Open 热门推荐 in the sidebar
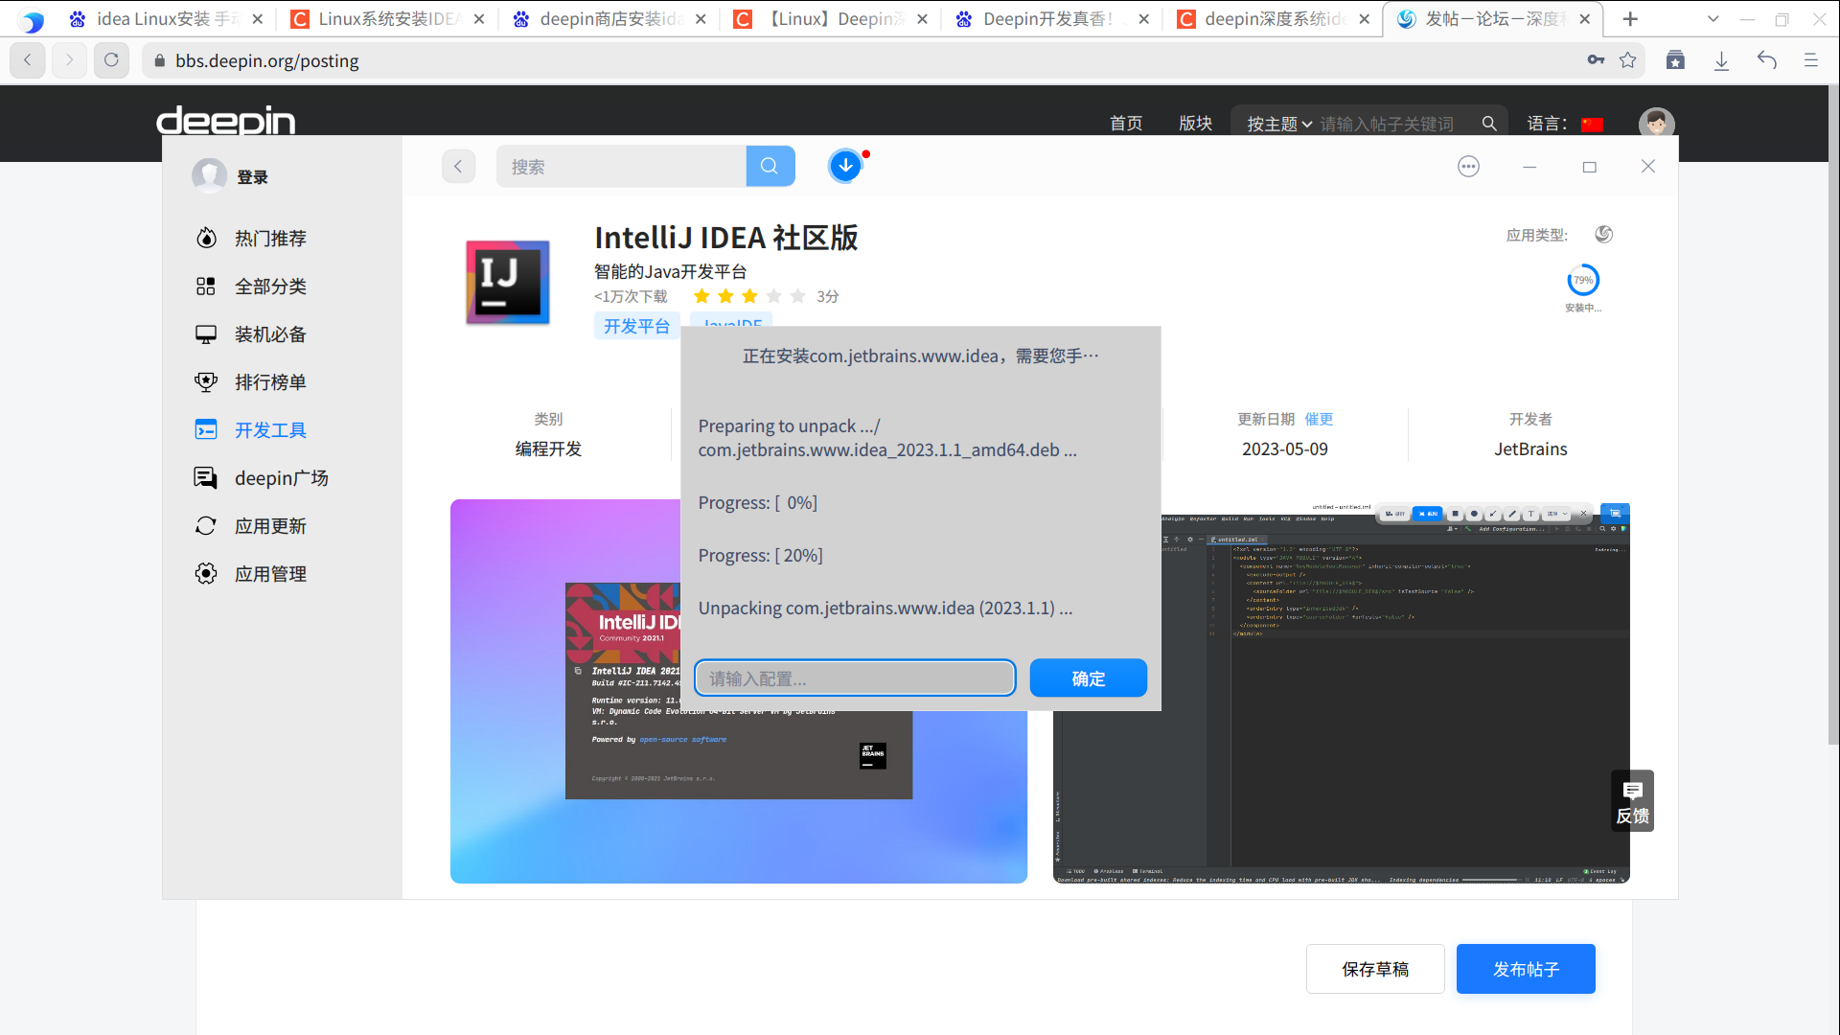Image resolution: width=1840 pixels, height=1035 pixels. [x=269, y=239]
